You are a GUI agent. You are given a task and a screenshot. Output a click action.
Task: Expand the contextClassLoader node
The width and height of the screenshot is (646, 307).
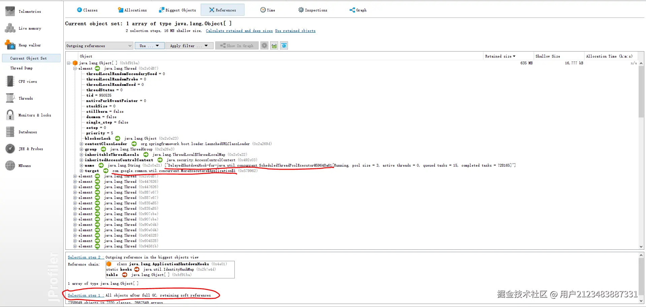(81, 144)
